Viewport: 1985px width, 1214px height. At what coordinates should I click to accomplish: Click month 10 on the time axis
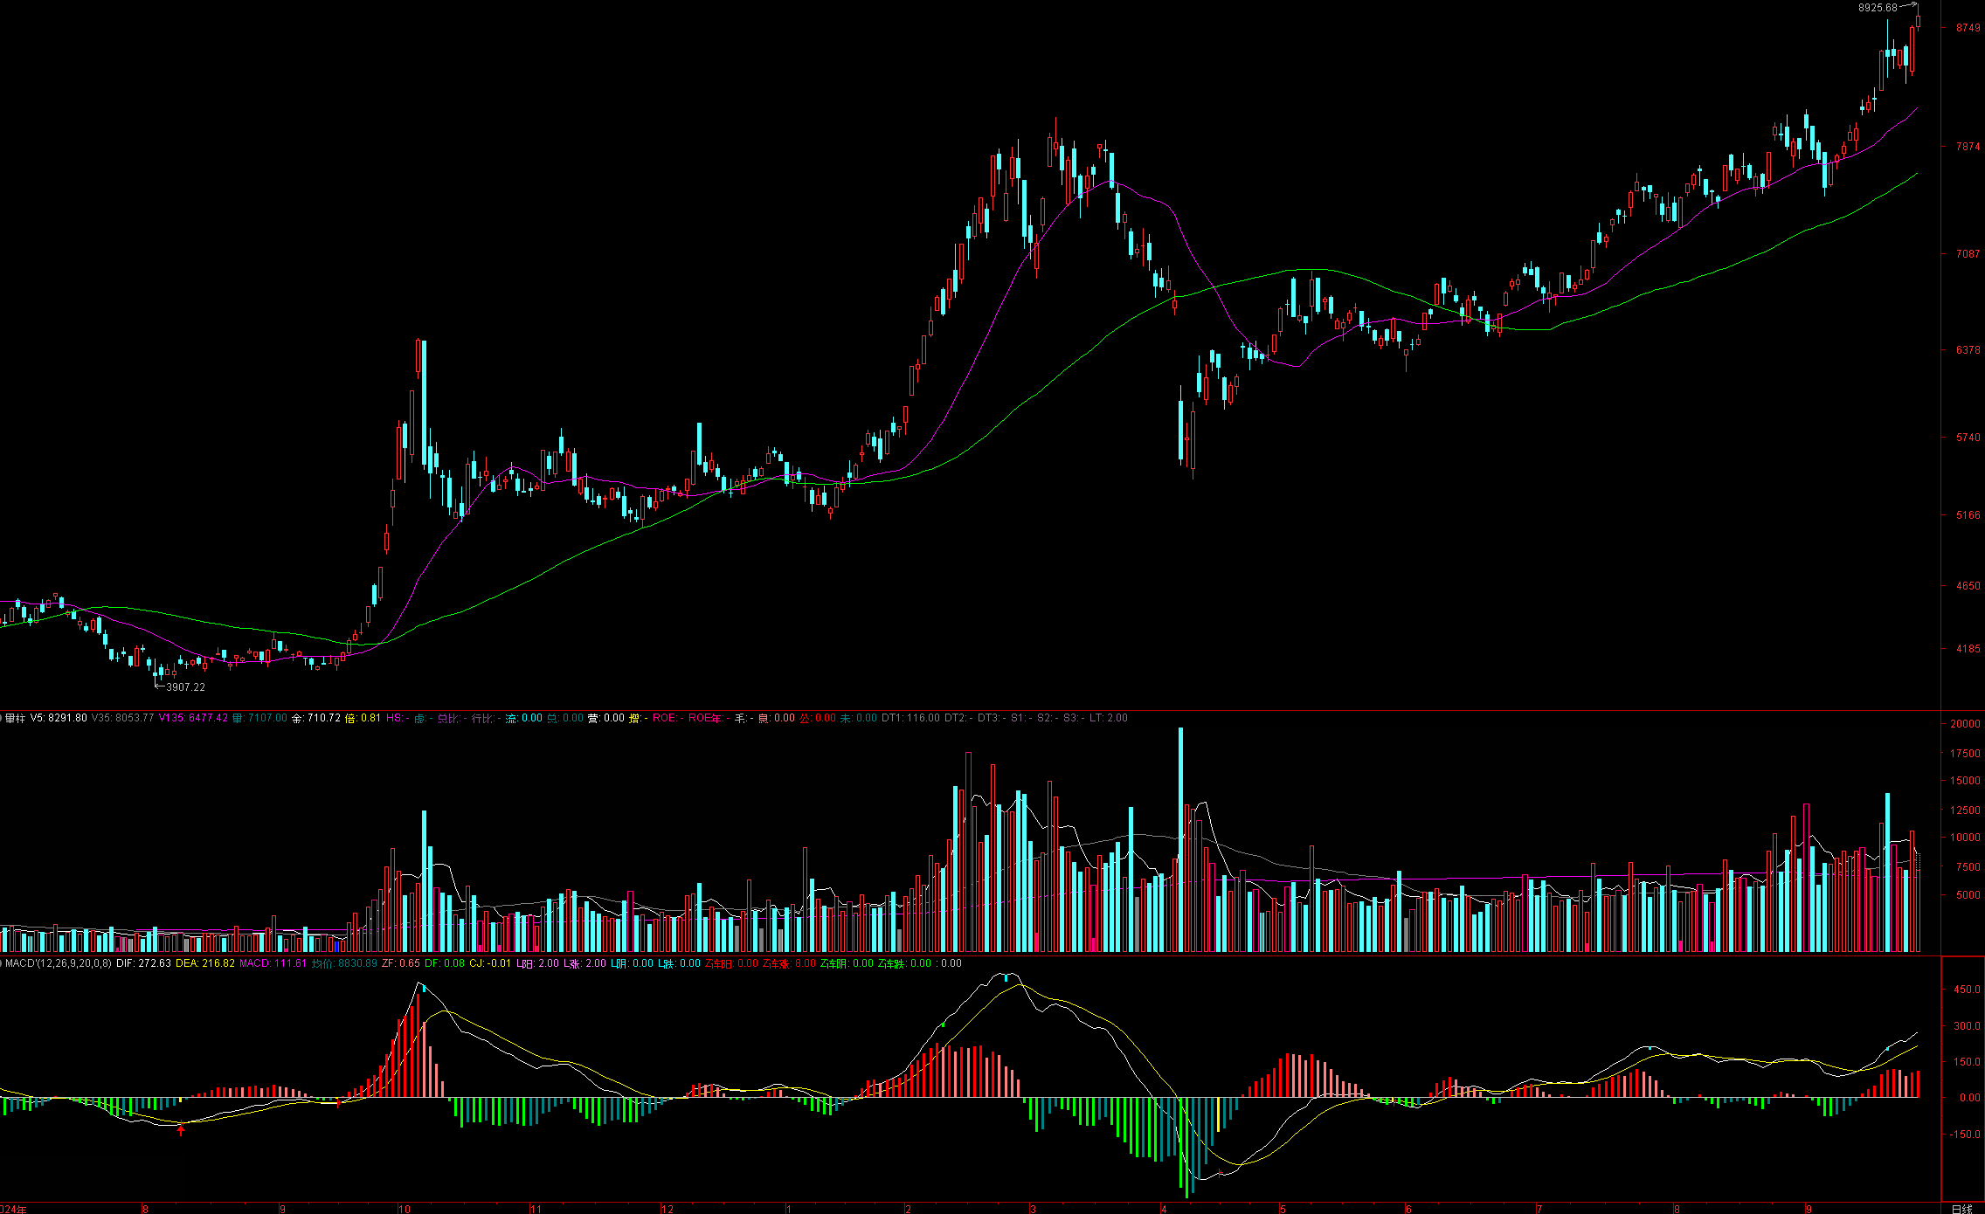click(404, 1209)
